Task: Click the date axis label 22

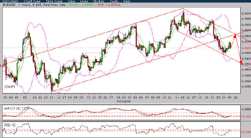Action: 212,98
